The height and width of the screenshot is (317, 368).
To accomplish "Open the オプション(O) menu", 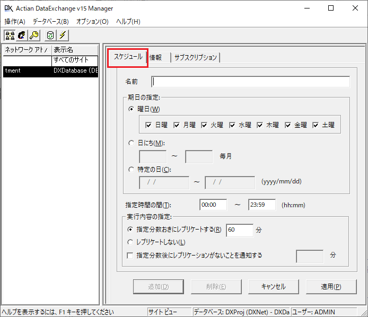I will pyautogui.click(x=92, y=22).
